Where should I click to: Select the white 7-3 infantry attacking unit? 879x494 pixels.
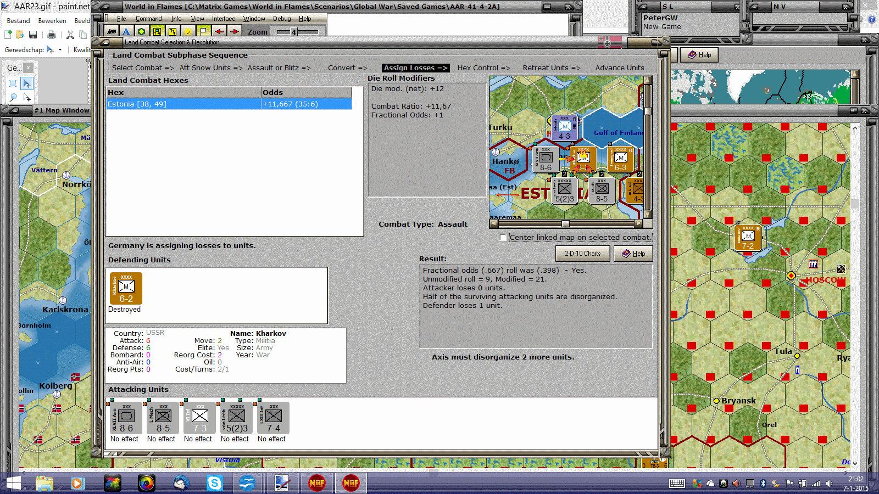pos(200,418)
